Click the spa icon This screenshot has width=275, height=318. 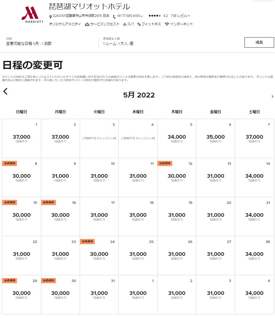125,24
